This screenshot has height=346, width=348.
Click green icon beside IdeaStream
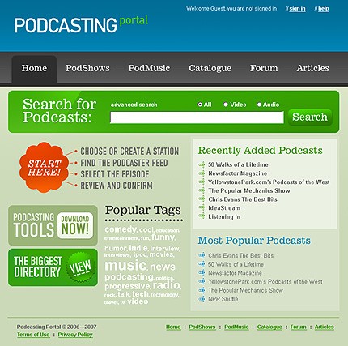[202, 207]
